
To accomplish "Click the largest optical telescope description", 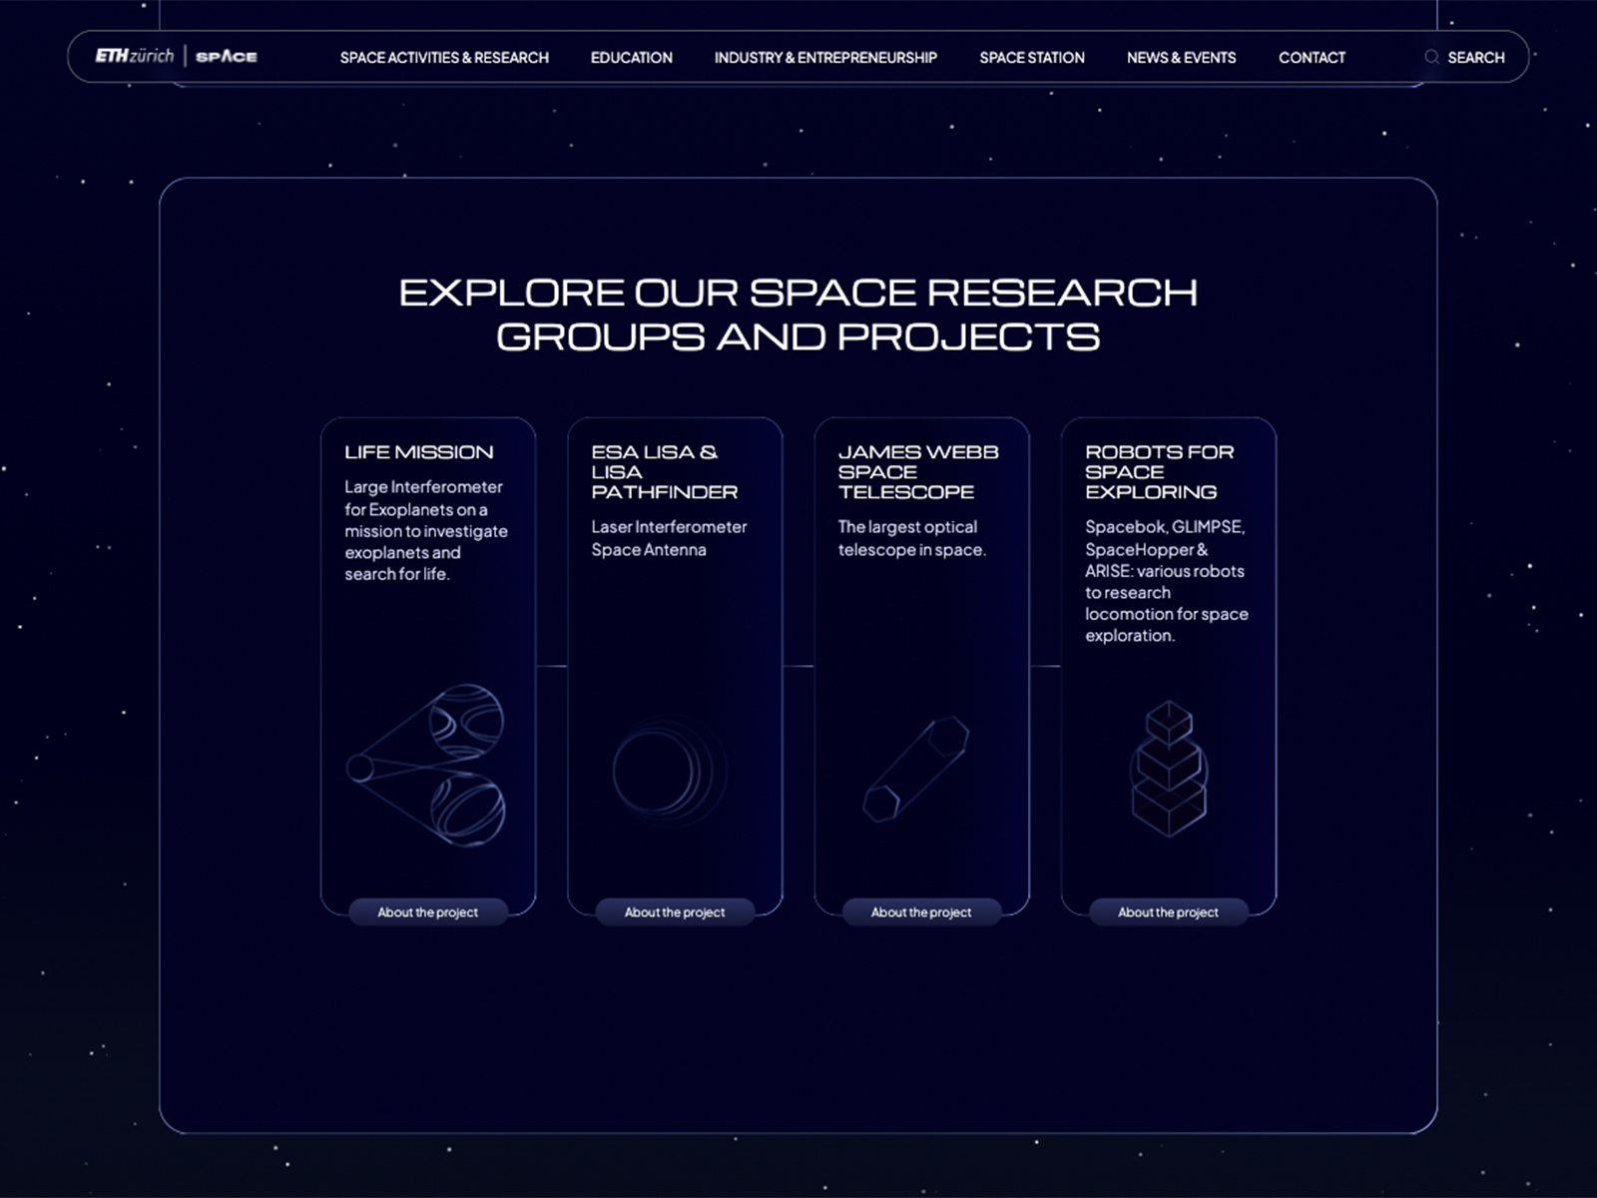I will coord(911,538).
